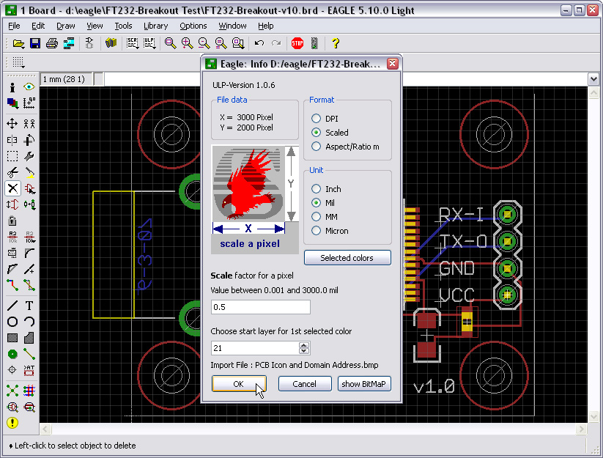Select the Info tool at the toolbar top

pyautogui.click(x=12, y=86)
